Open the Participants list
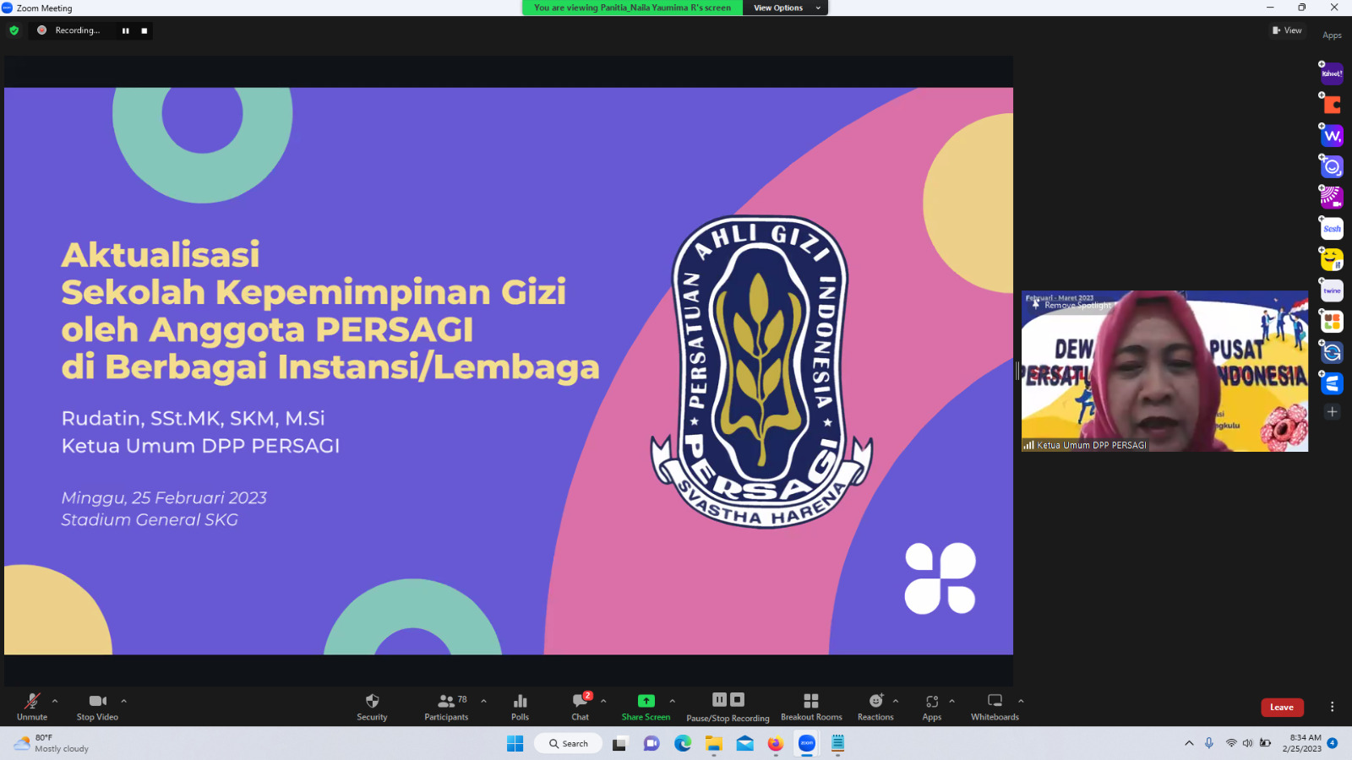 [x=446, y=706]
